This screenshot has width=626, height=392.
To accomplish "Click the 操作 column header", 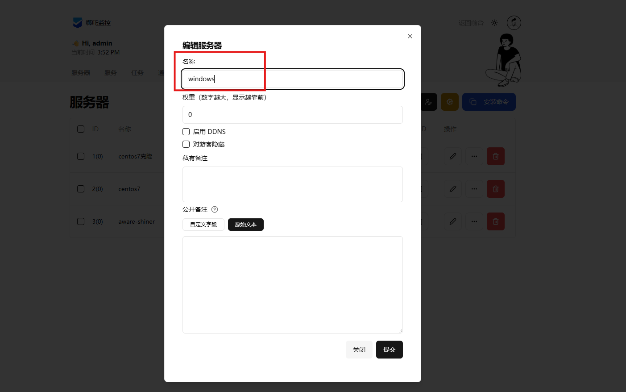I will point(450,129).
